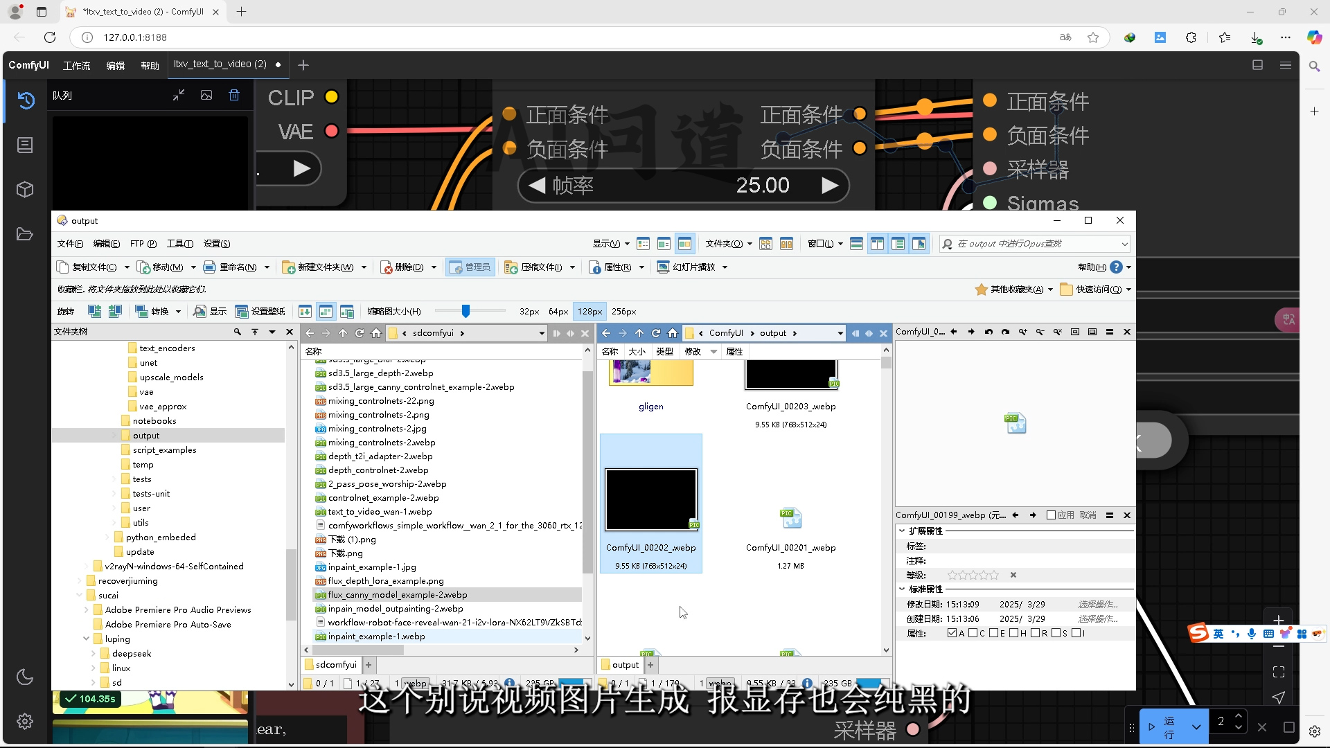
Task: Open the ComfyUI queue history icon
Action: pyautogui.click(x=26, y=100)
